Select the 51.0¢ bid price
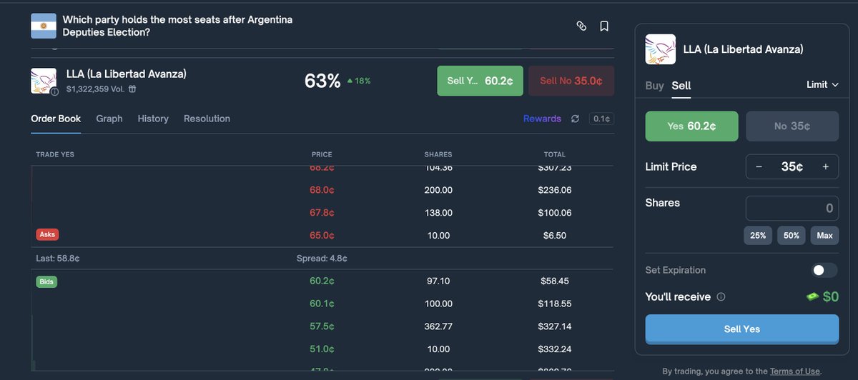The width and height of the screenshot is (858, 380). pos(322,349)
